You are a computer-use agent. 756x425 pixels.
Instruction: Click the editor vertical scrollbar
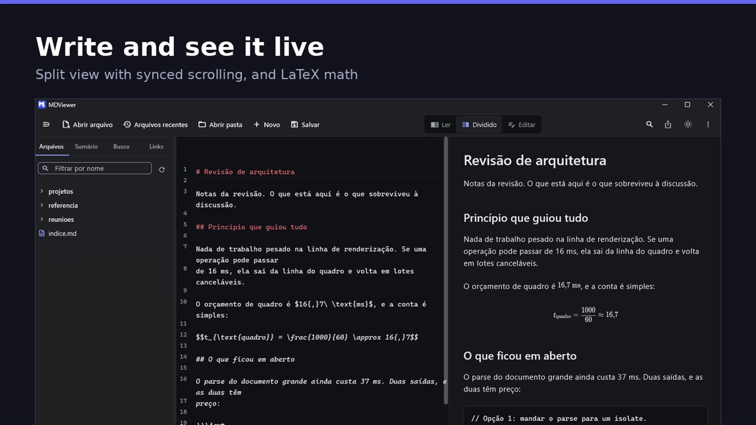coord(446,270)
